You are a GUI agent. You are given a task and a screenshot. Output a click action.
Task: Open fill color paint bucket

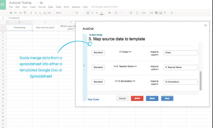pos(109,13)
